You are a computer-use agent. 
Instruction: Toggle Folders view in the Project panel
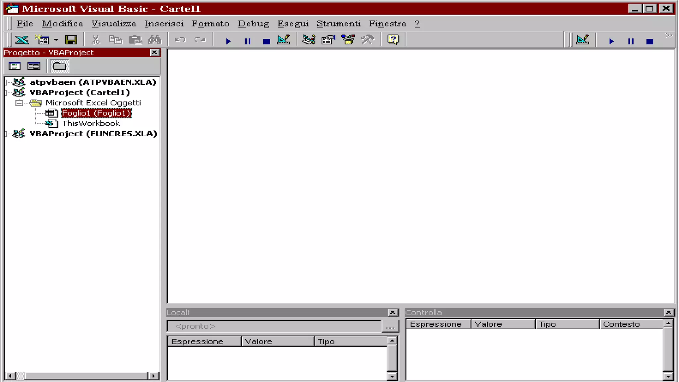pyautogui.click(x=60, y=66)
